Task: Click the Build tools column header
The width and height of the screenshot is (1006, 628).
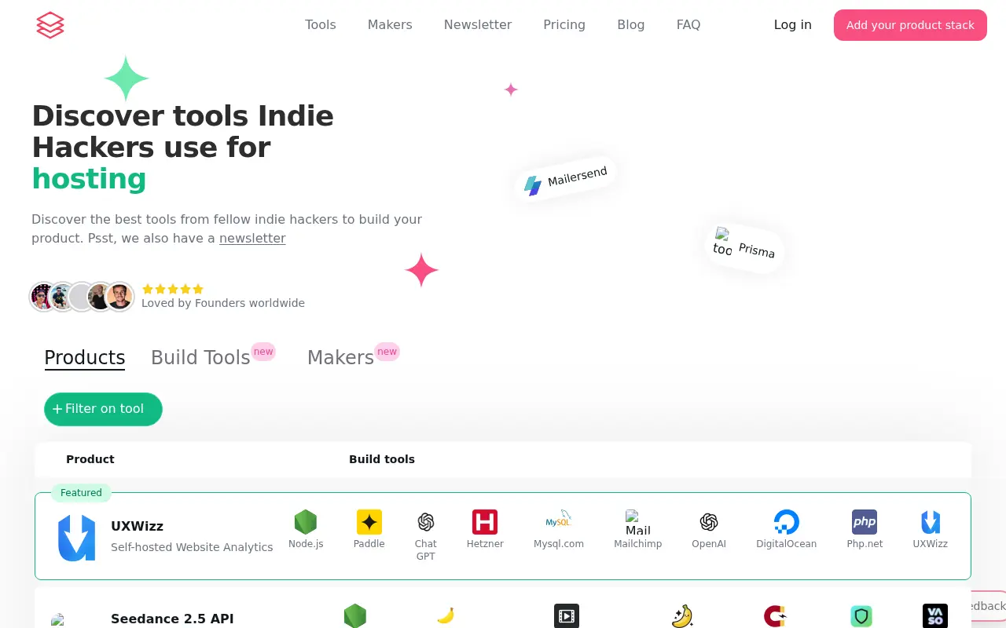Action: click(382, 459)
